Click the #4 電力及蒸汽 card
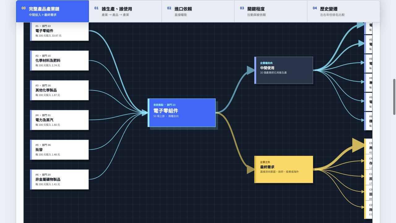396x223 pixels. [59, 120]
